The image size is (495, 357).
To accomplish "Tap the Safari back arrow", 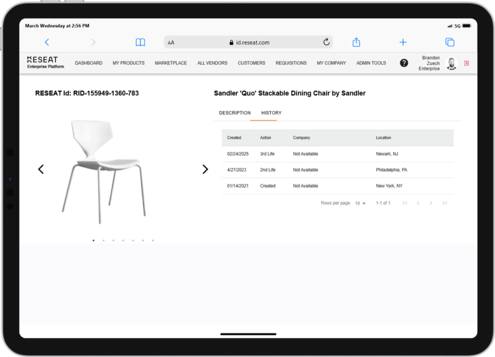I will [x=47, y=43].
